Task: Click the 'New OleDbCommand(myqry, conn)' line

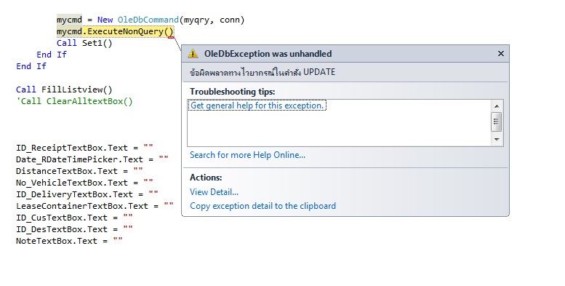Action: pos(151,20)
